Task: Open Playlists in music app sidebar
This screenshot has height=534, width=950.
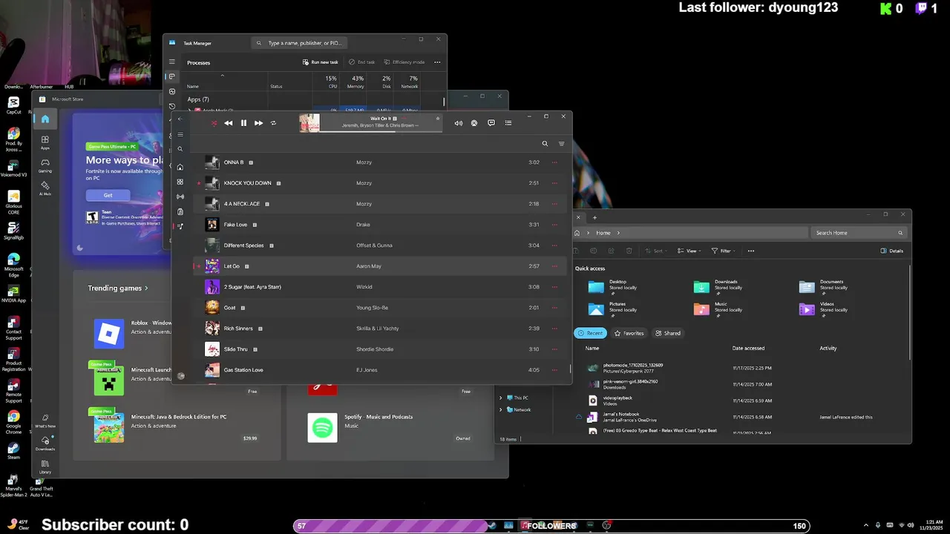Action: coord(180,226)
